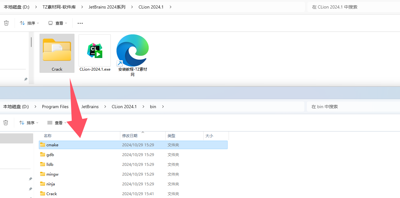Click 本地磁盘 (D:) breadcrumb in upper window

coord(16,7)
